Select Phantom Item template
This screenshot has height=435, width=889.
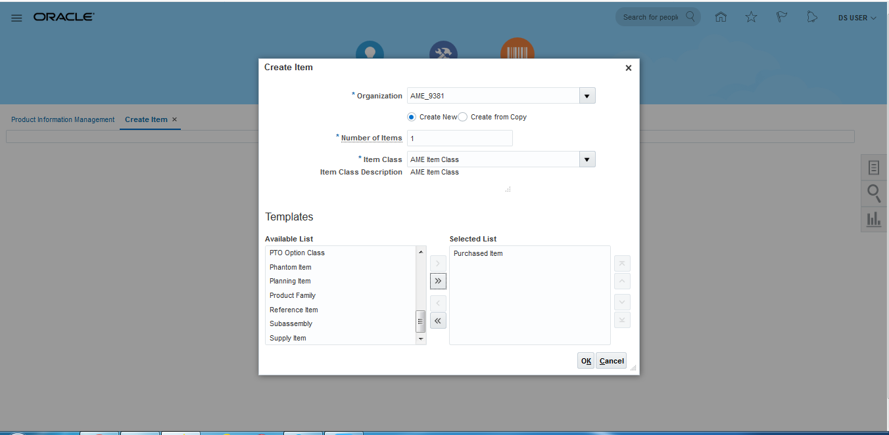point(341,267)
